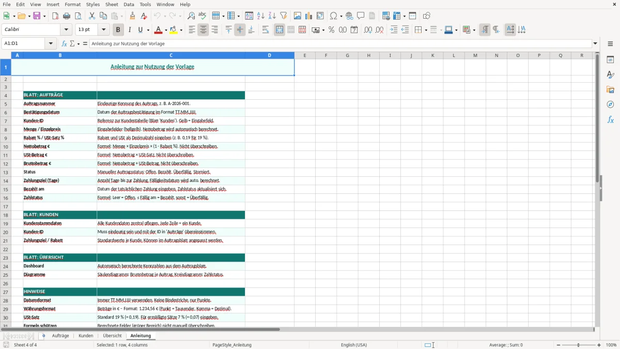The image size is (620, 349).
Task: Open the sidebar Navigator compass icon
Action: (610, 105)
